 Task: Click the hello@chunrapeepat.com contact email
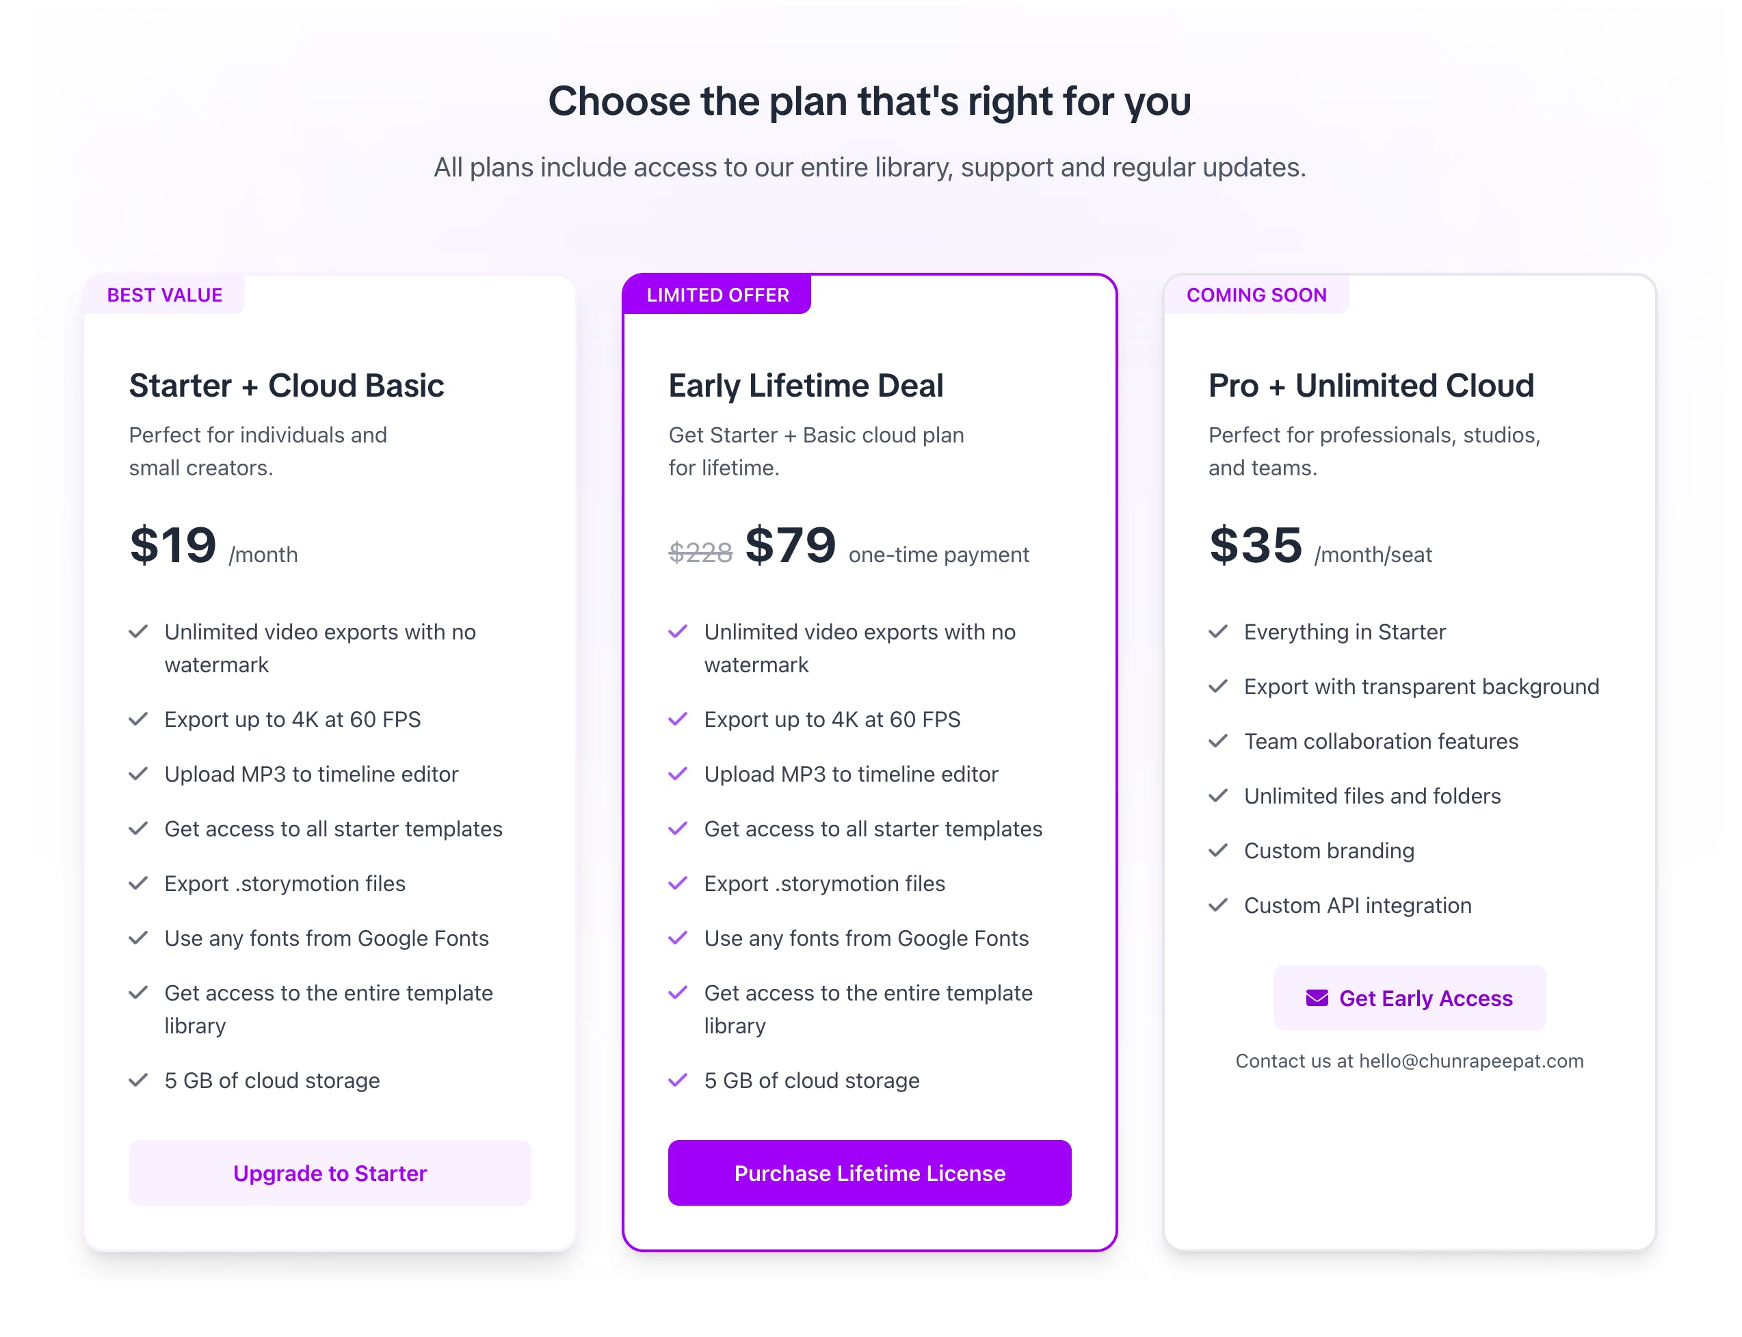pos(1470,1061)
